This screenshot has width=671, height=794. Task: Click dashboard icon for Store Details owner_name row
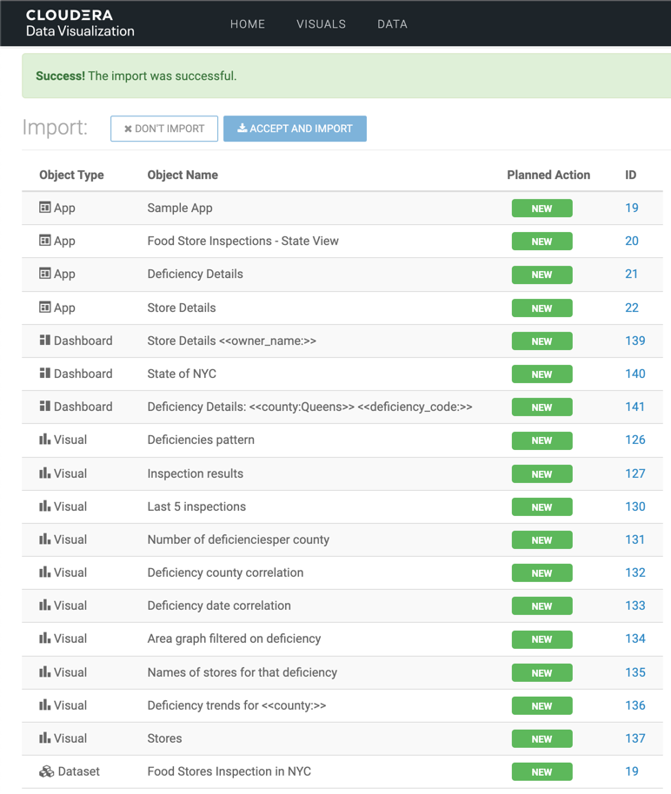click(x=45, y=341)
